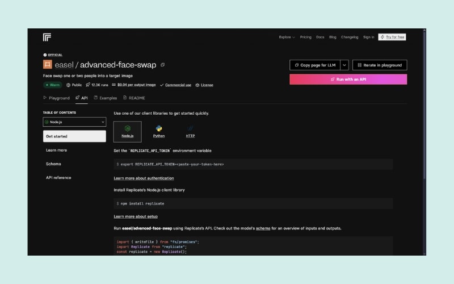The image size is (454, 284).
Task: Click the '12.3K runs' text
Action: point(100,85)
